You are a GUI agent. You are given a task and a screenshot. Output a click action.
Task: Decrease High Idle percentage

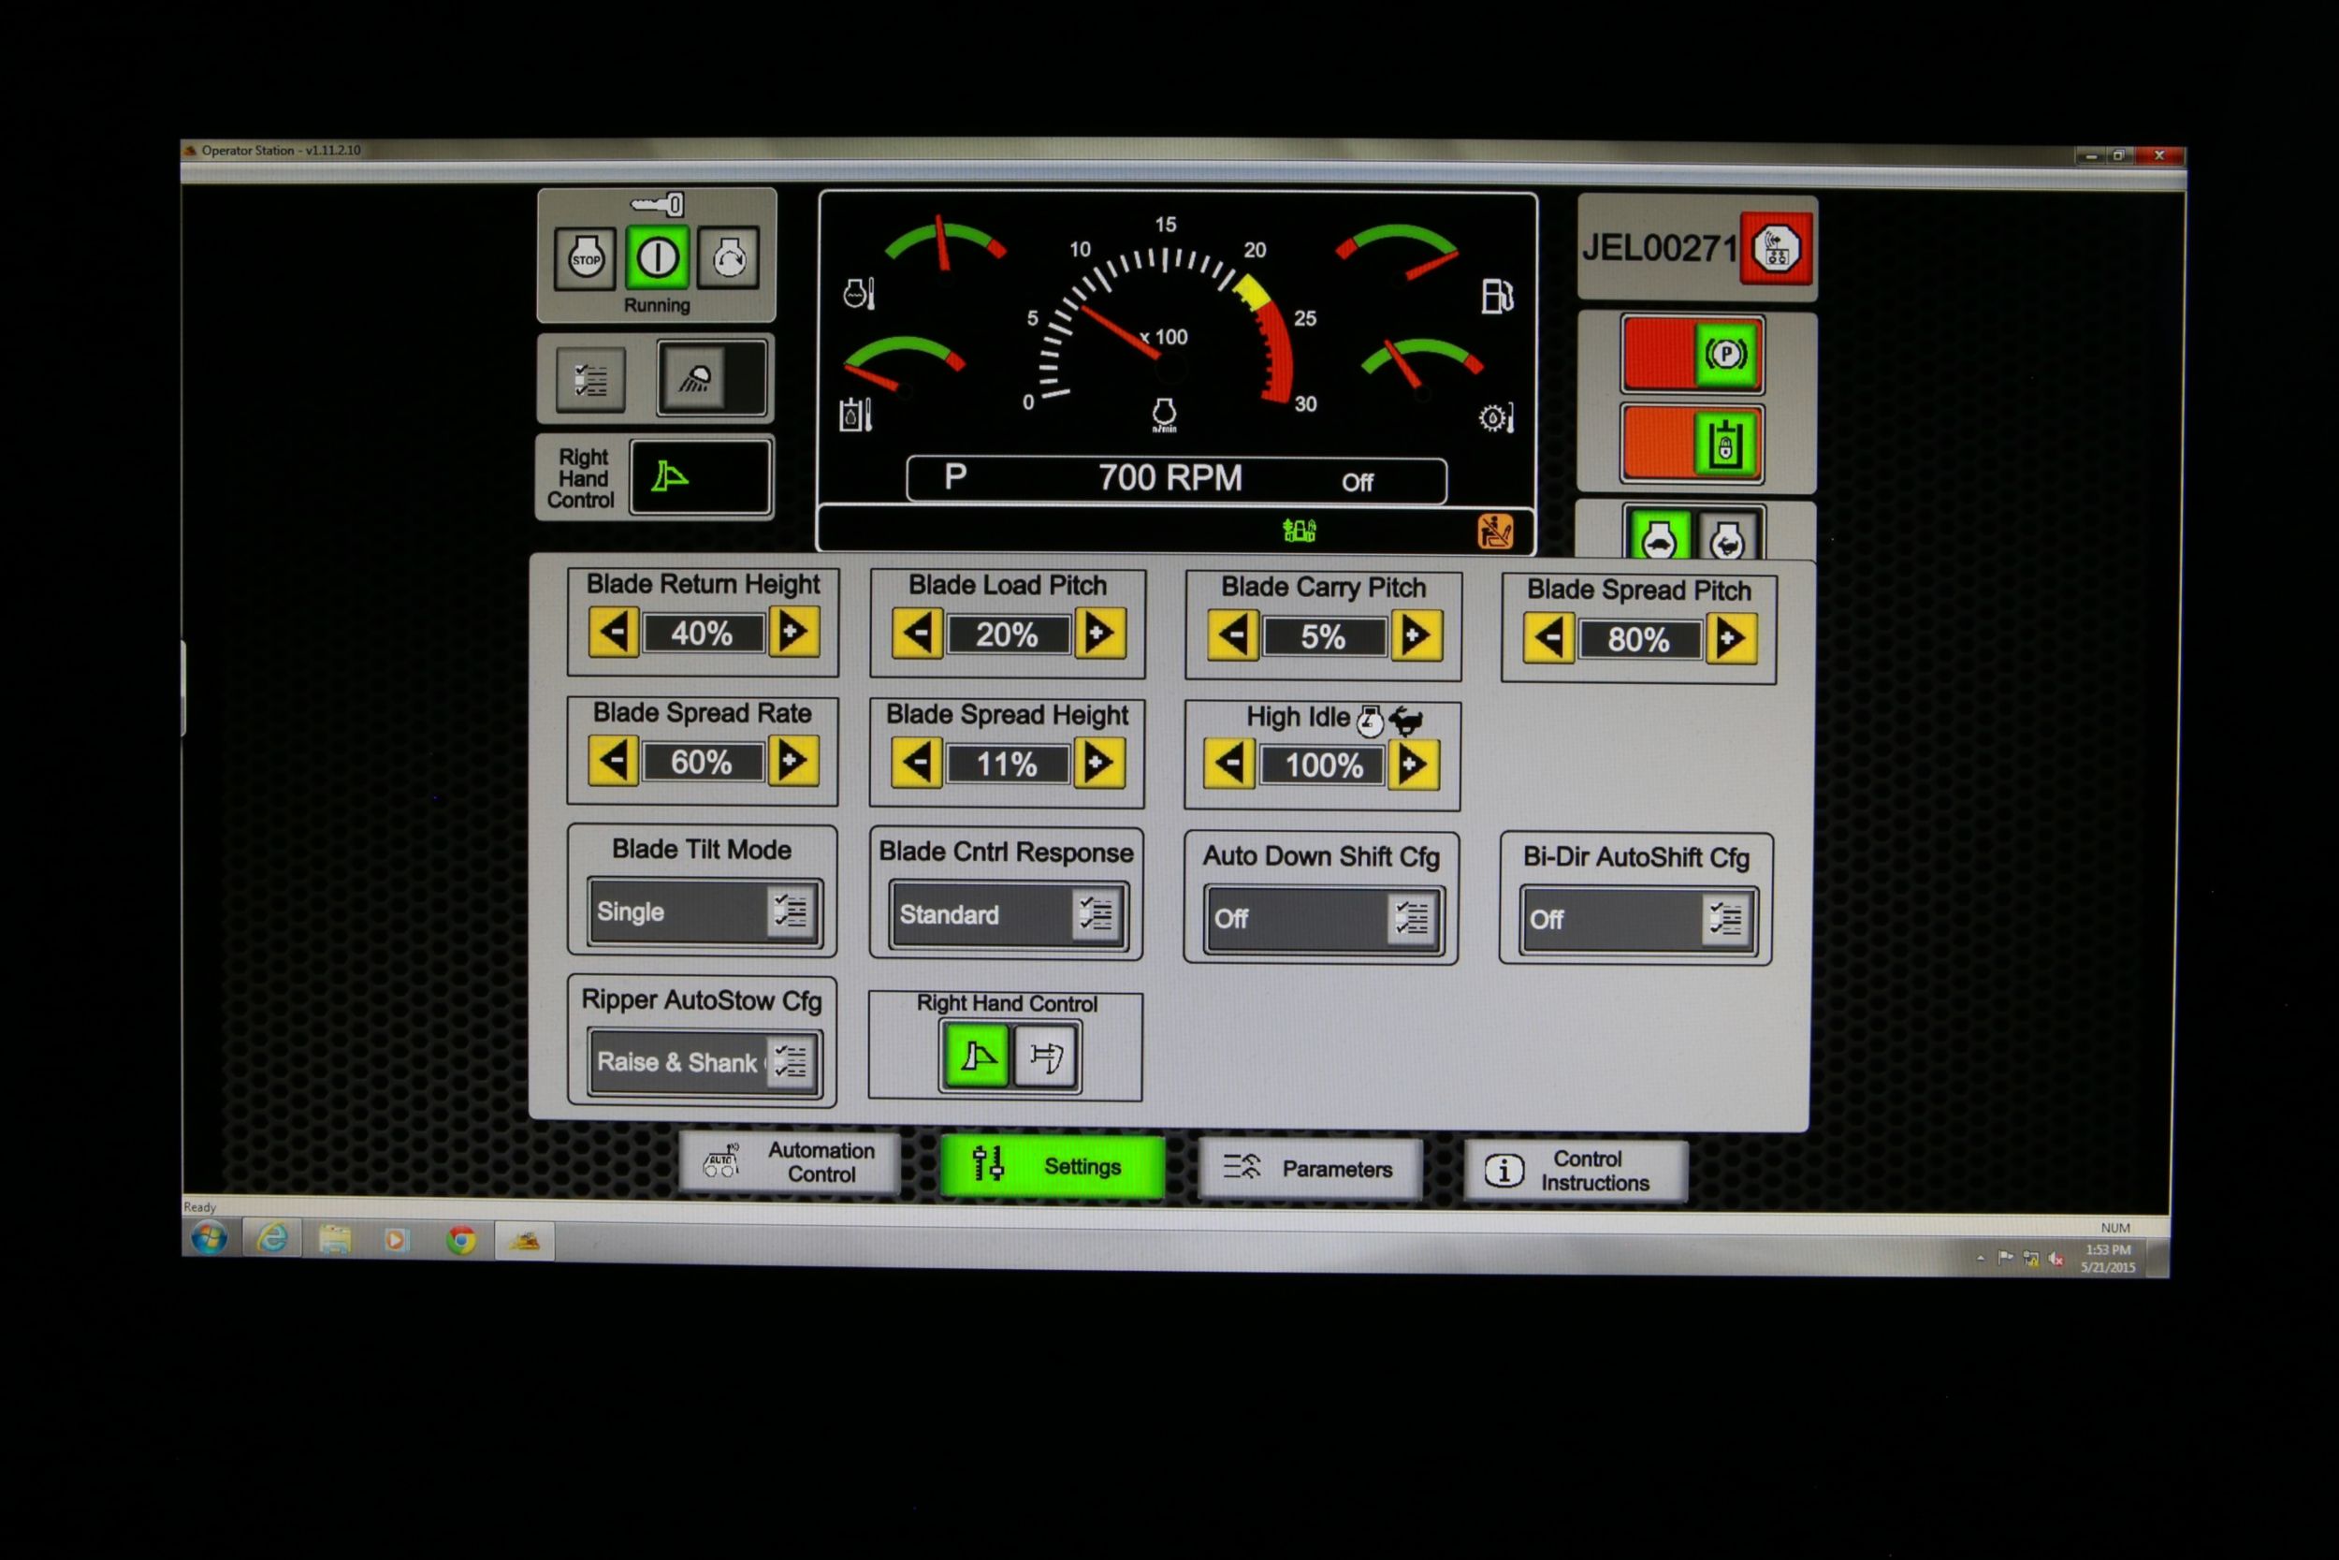click(1229, 765)
